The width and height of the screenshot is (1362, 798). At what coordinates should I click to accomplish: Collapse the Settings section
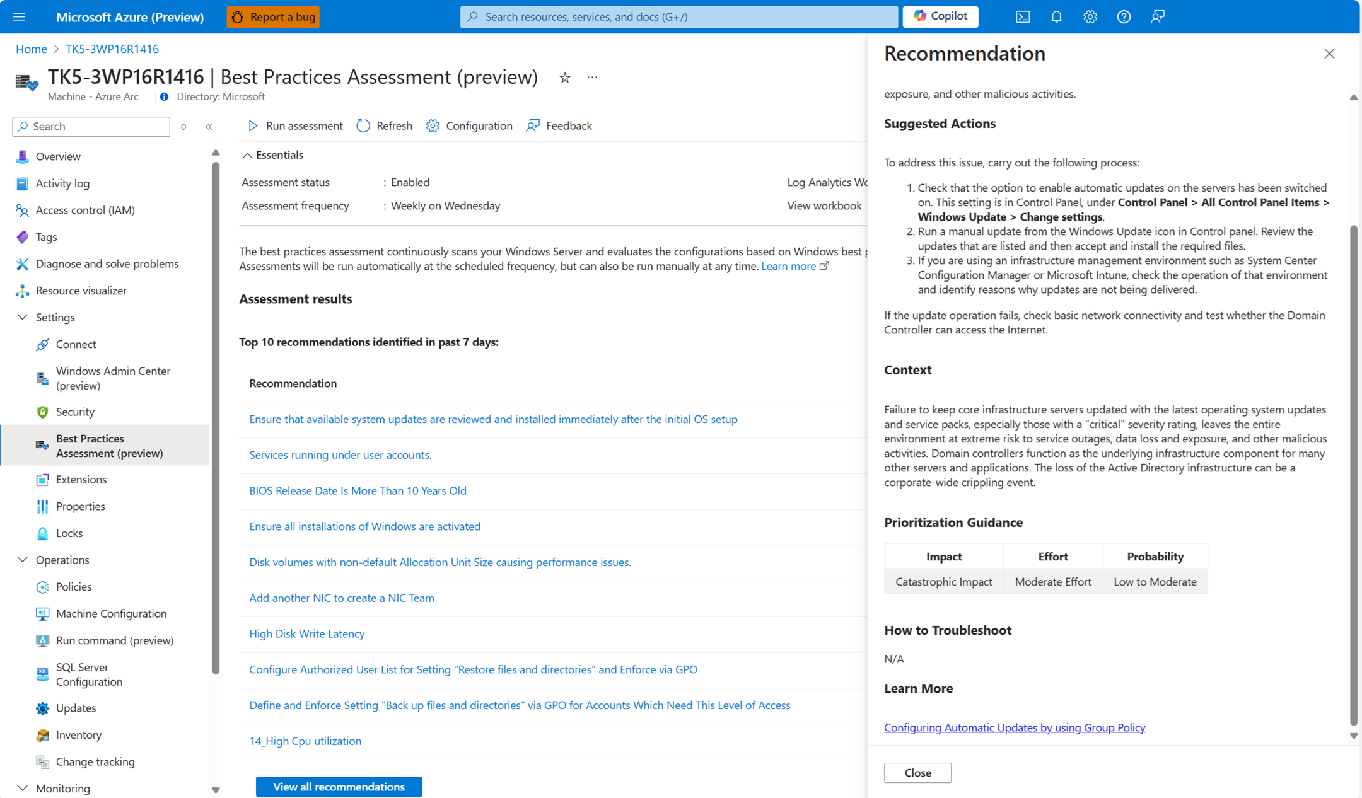click(x=22, y=317)
